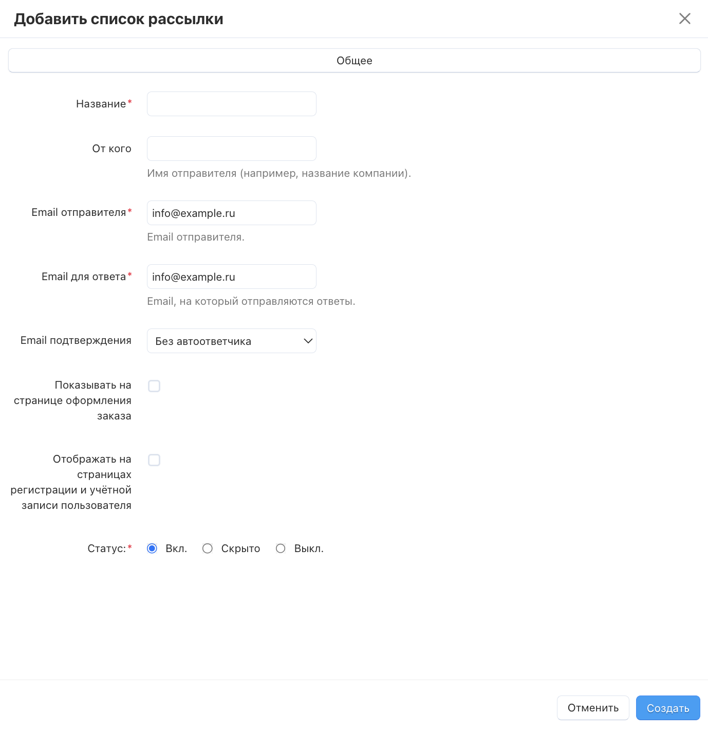Screen dimensions: 708x732
Task: Select the Вкл. status radio
Action: (x=152, y=548)
